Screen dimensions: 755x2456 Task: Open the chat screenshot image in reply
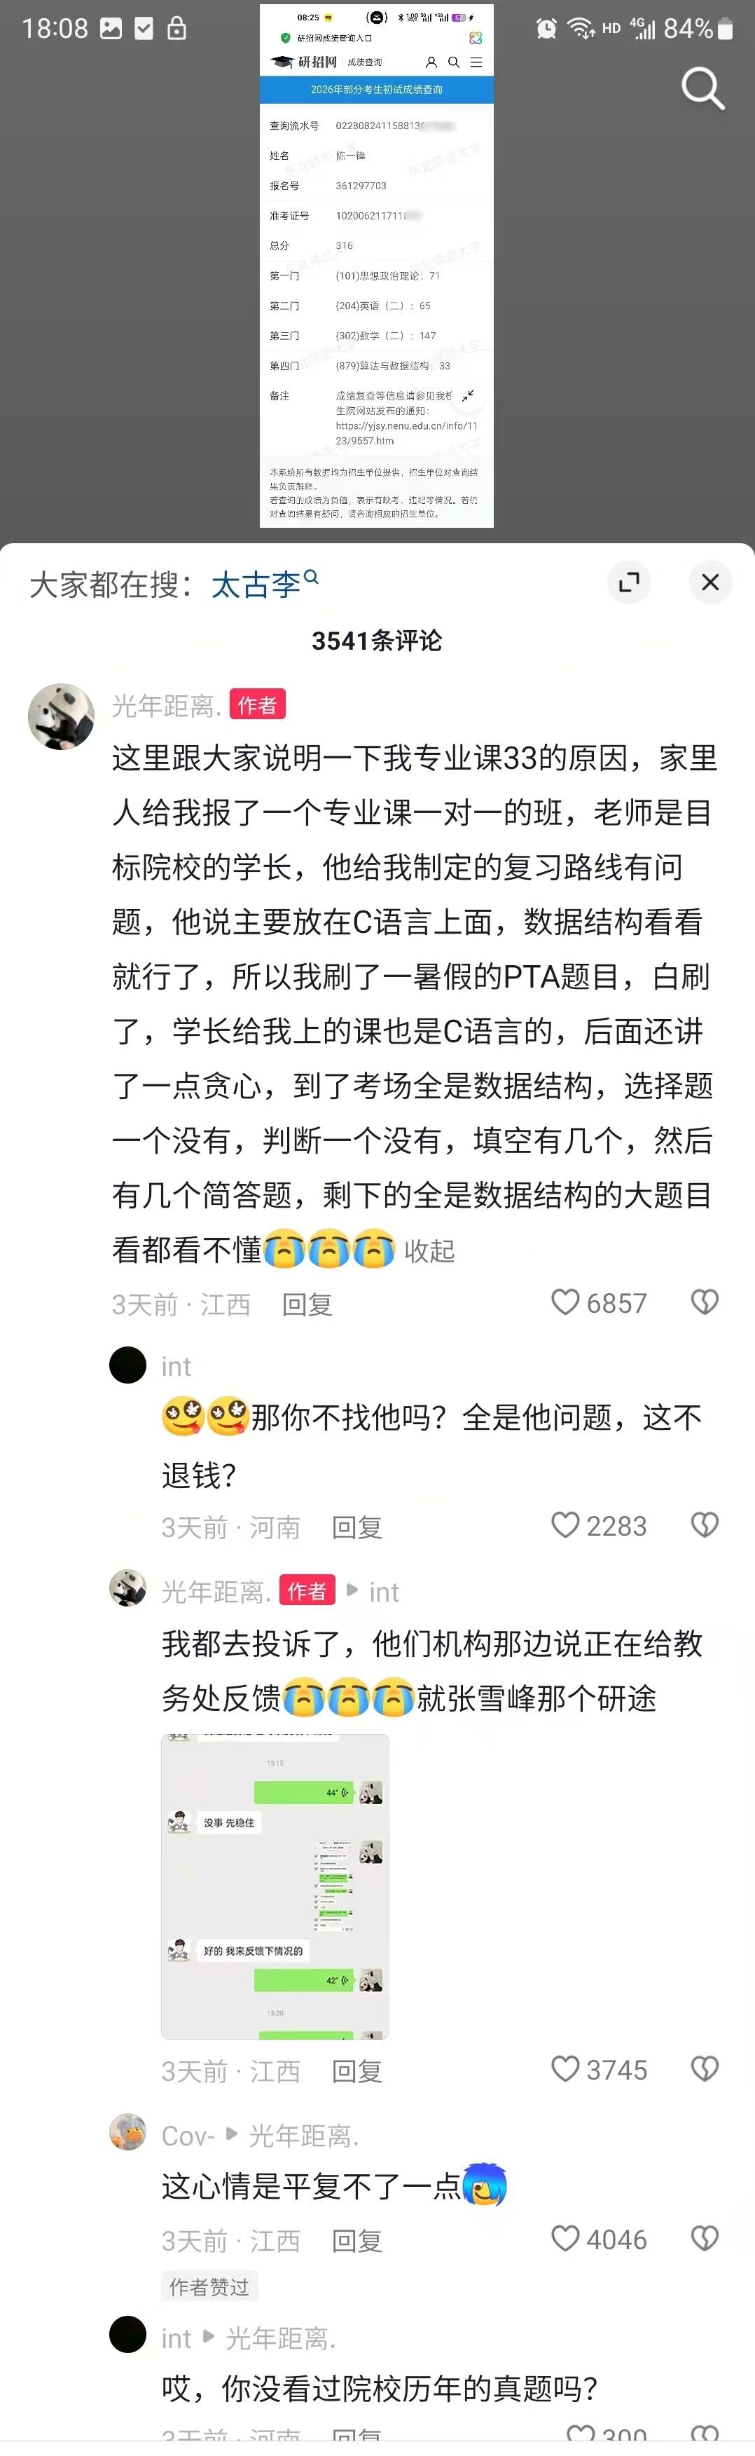point(275,1886)
